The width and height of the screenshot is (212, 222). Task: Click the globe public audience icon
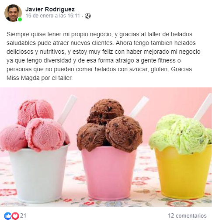tap(88, 16)
